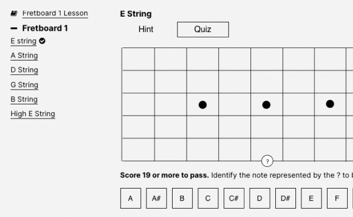
Task: Open the G String exercise
Action: (x=24, y=85)
